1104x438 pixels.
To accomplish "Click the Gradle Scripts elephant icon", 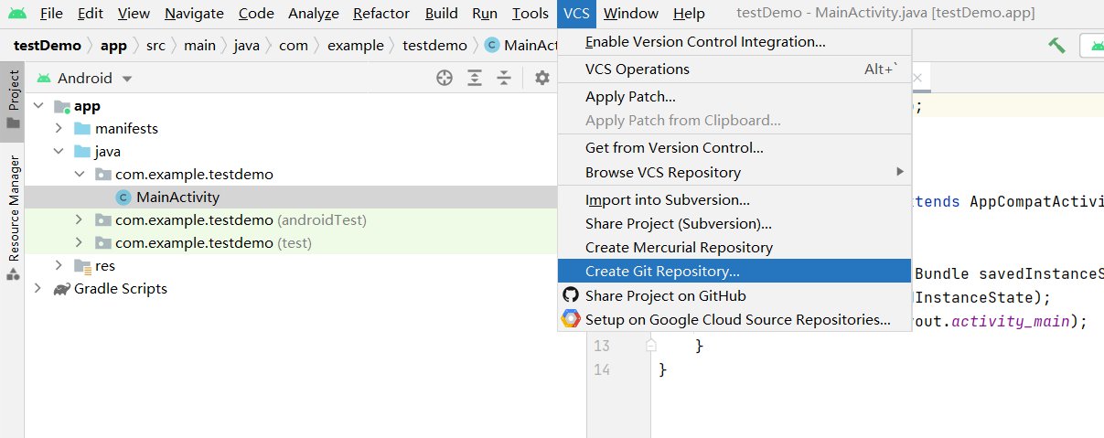I will pos(61,289).
